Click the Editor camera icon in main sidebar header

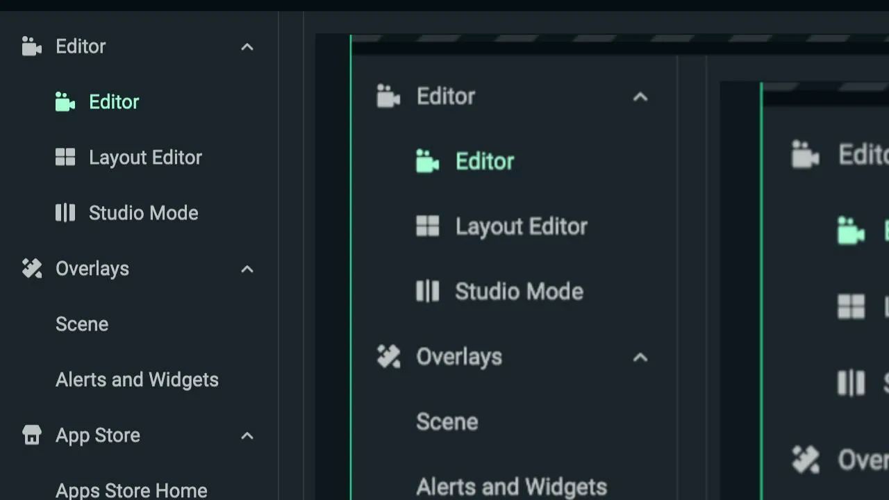click(31, 47)
